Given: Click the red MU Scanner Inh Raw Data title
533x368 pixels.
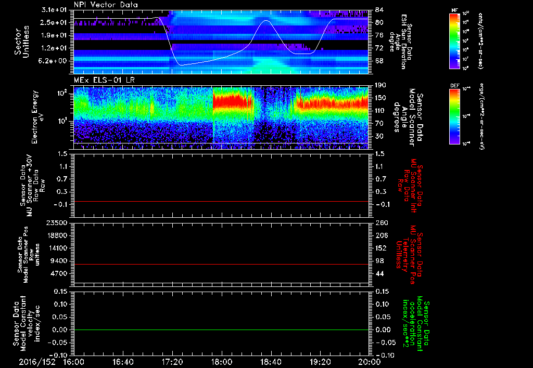Looking at the screenshot, I should click(411, 186).
